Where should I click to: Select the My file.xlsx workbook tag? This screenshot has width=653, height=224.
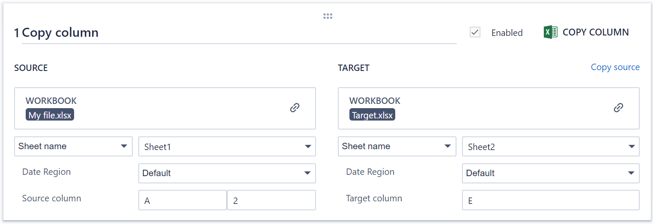click(x=50, y=115)
